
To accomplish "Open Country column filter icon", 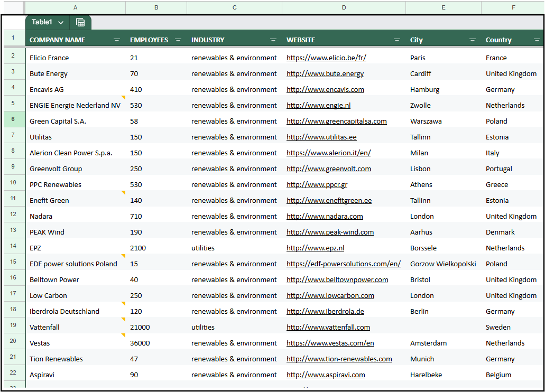I will 537,40.
